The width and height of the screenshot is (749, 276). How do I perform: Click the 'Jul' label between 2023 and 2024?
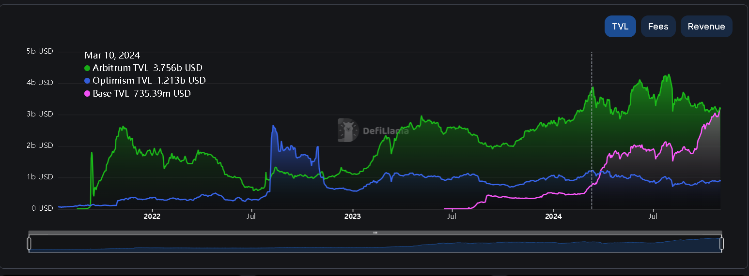[x=452, y=217]
